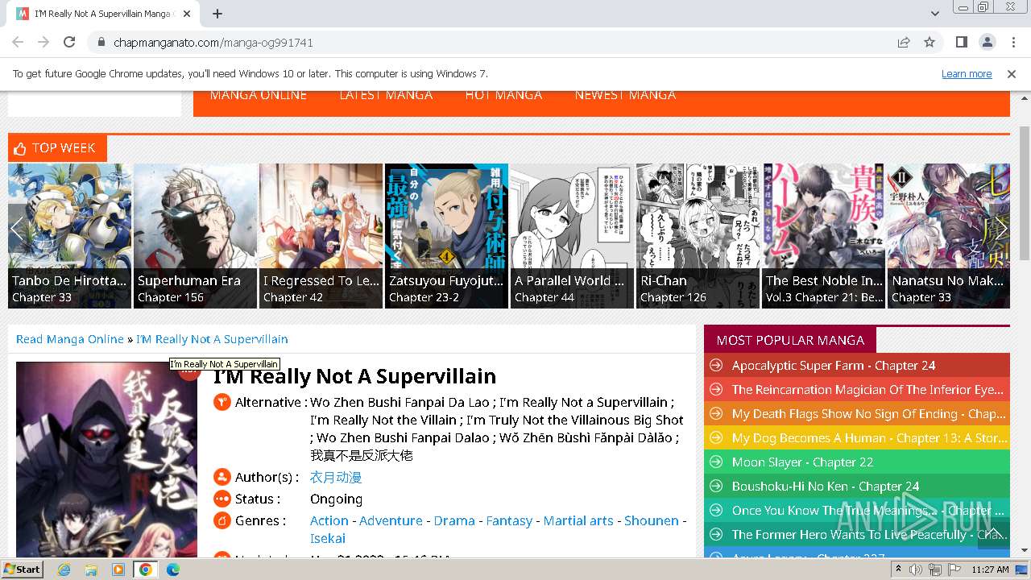Click the Alternative names icon
Image resolution: width=1031 pixels, height=580 pixels.
pyautogui.click(x=222, y=402)
